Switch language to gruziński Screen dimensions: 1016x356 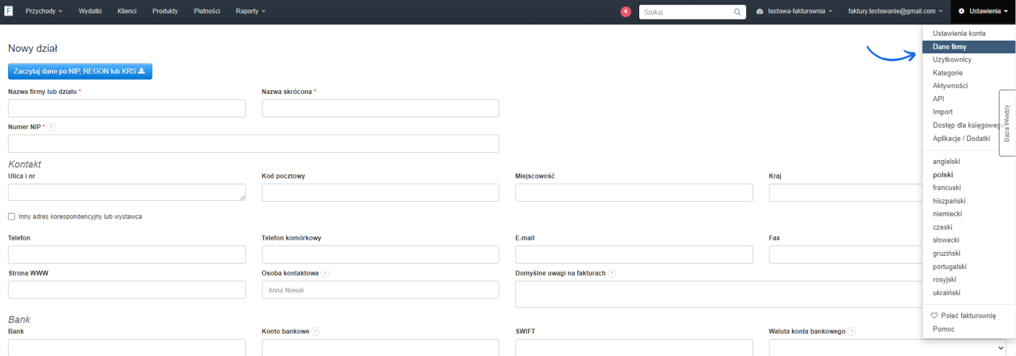pyautogui.click(x=947, y=253)
